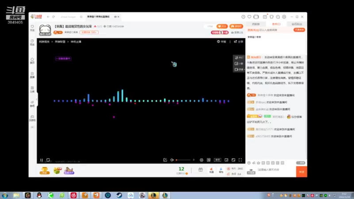
Task: Adjust the video volume slider
Action: pos(183,160)
